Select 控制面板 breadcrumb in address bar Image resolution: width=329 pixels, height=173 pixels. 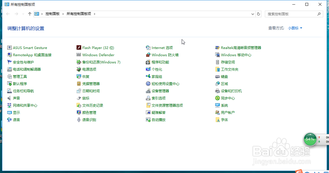click(52, 14)
